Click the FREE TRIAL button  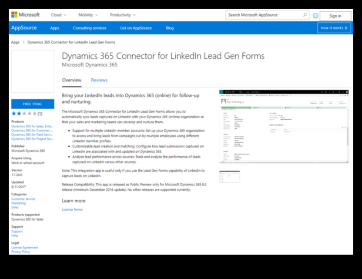point(33,104)
